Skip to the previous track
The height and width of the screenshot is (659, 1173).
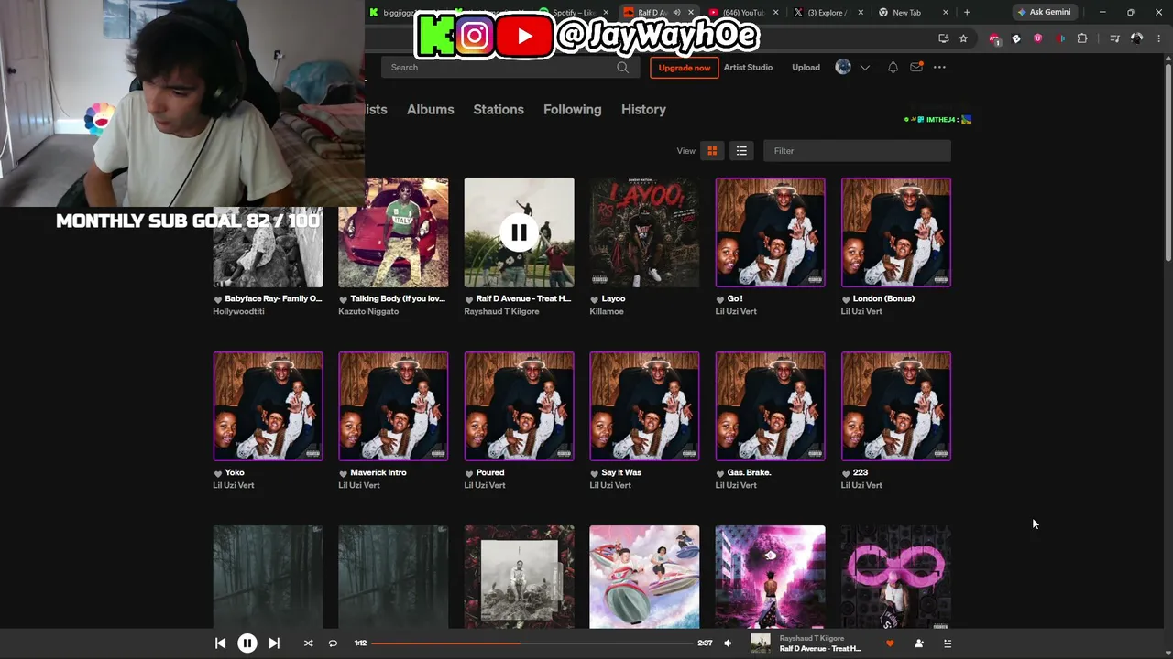point(220,643)
